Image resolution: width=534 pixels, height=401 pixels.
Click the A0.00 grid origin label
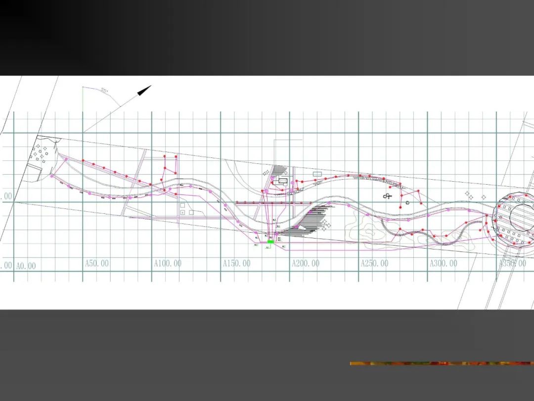click(26, 266)
